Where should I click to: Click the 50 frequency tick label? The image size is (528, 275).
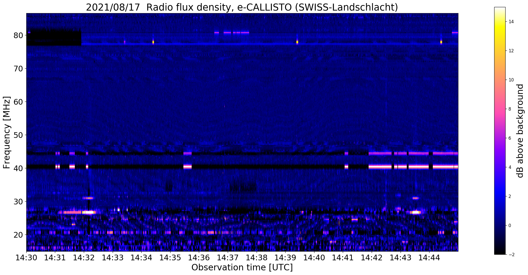click(18, 135)
